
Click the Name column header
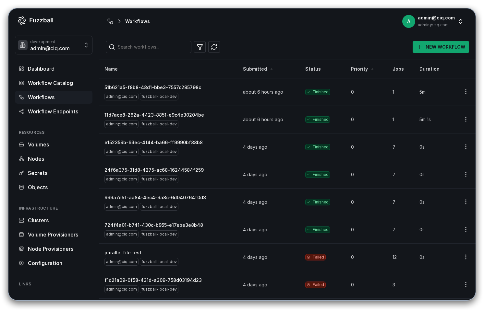point(111,69)
